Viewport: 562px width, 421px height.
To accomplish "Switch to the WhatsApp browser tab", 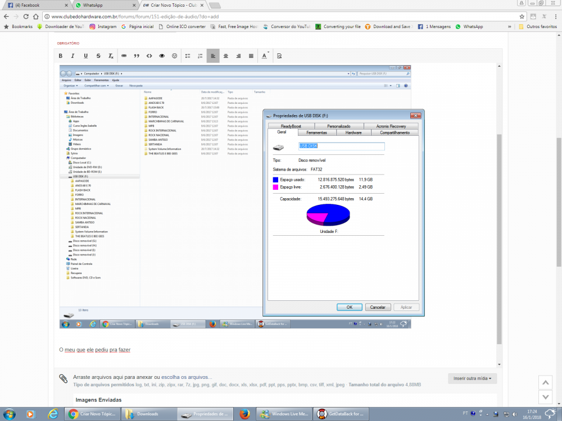I will [x=104, y=5].
